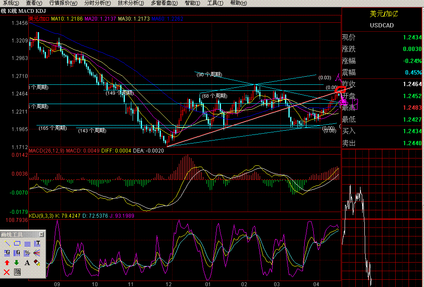Viewport: 424px width, 287px height.
Task: Place a green down arrow marker
Action: pyautogui.click(x=17, y=263)
